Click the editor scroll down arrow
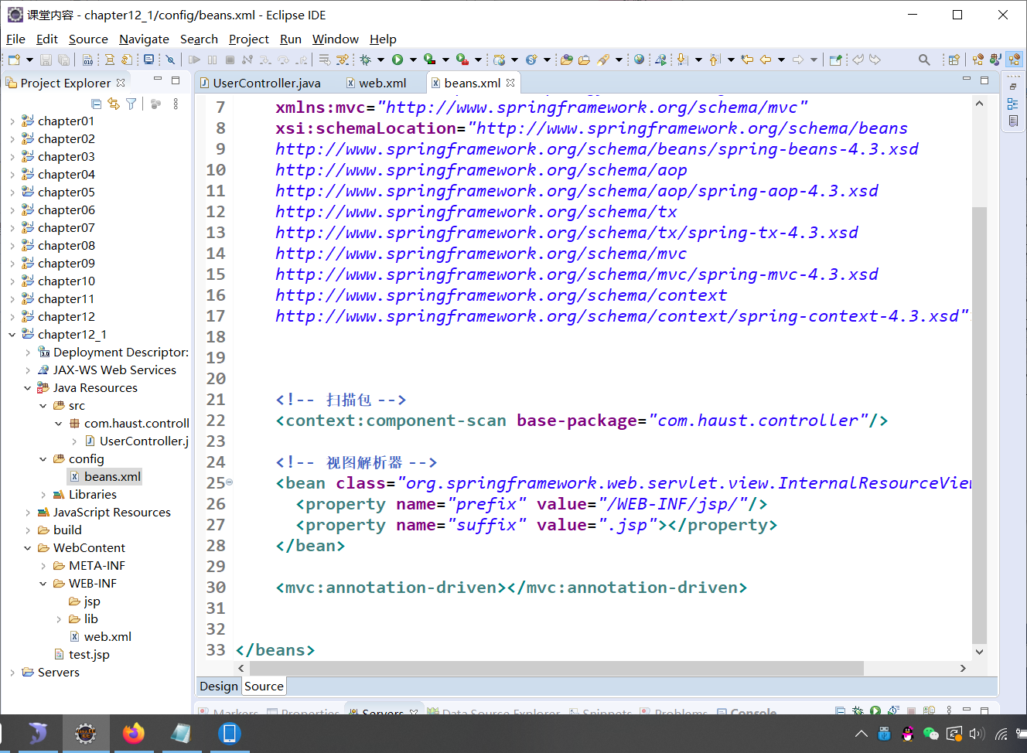The height and width of the screenshot is (753, 1027). pyautogui.click(x=979, y=652)
